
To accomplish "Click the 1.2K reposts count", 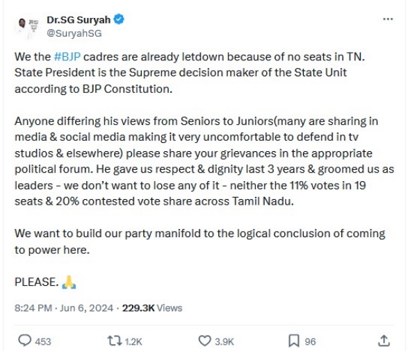I will (133, 341).
